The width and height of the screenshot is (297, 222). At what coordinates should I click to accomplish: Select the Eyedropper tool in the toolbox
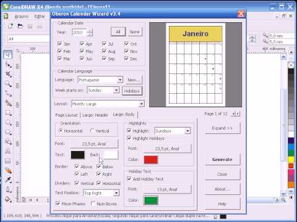point(8,180)
